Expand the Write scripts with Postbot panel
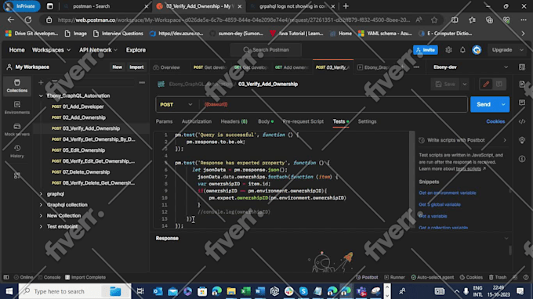The image size is (533, 299). click(x=505, y=140)
